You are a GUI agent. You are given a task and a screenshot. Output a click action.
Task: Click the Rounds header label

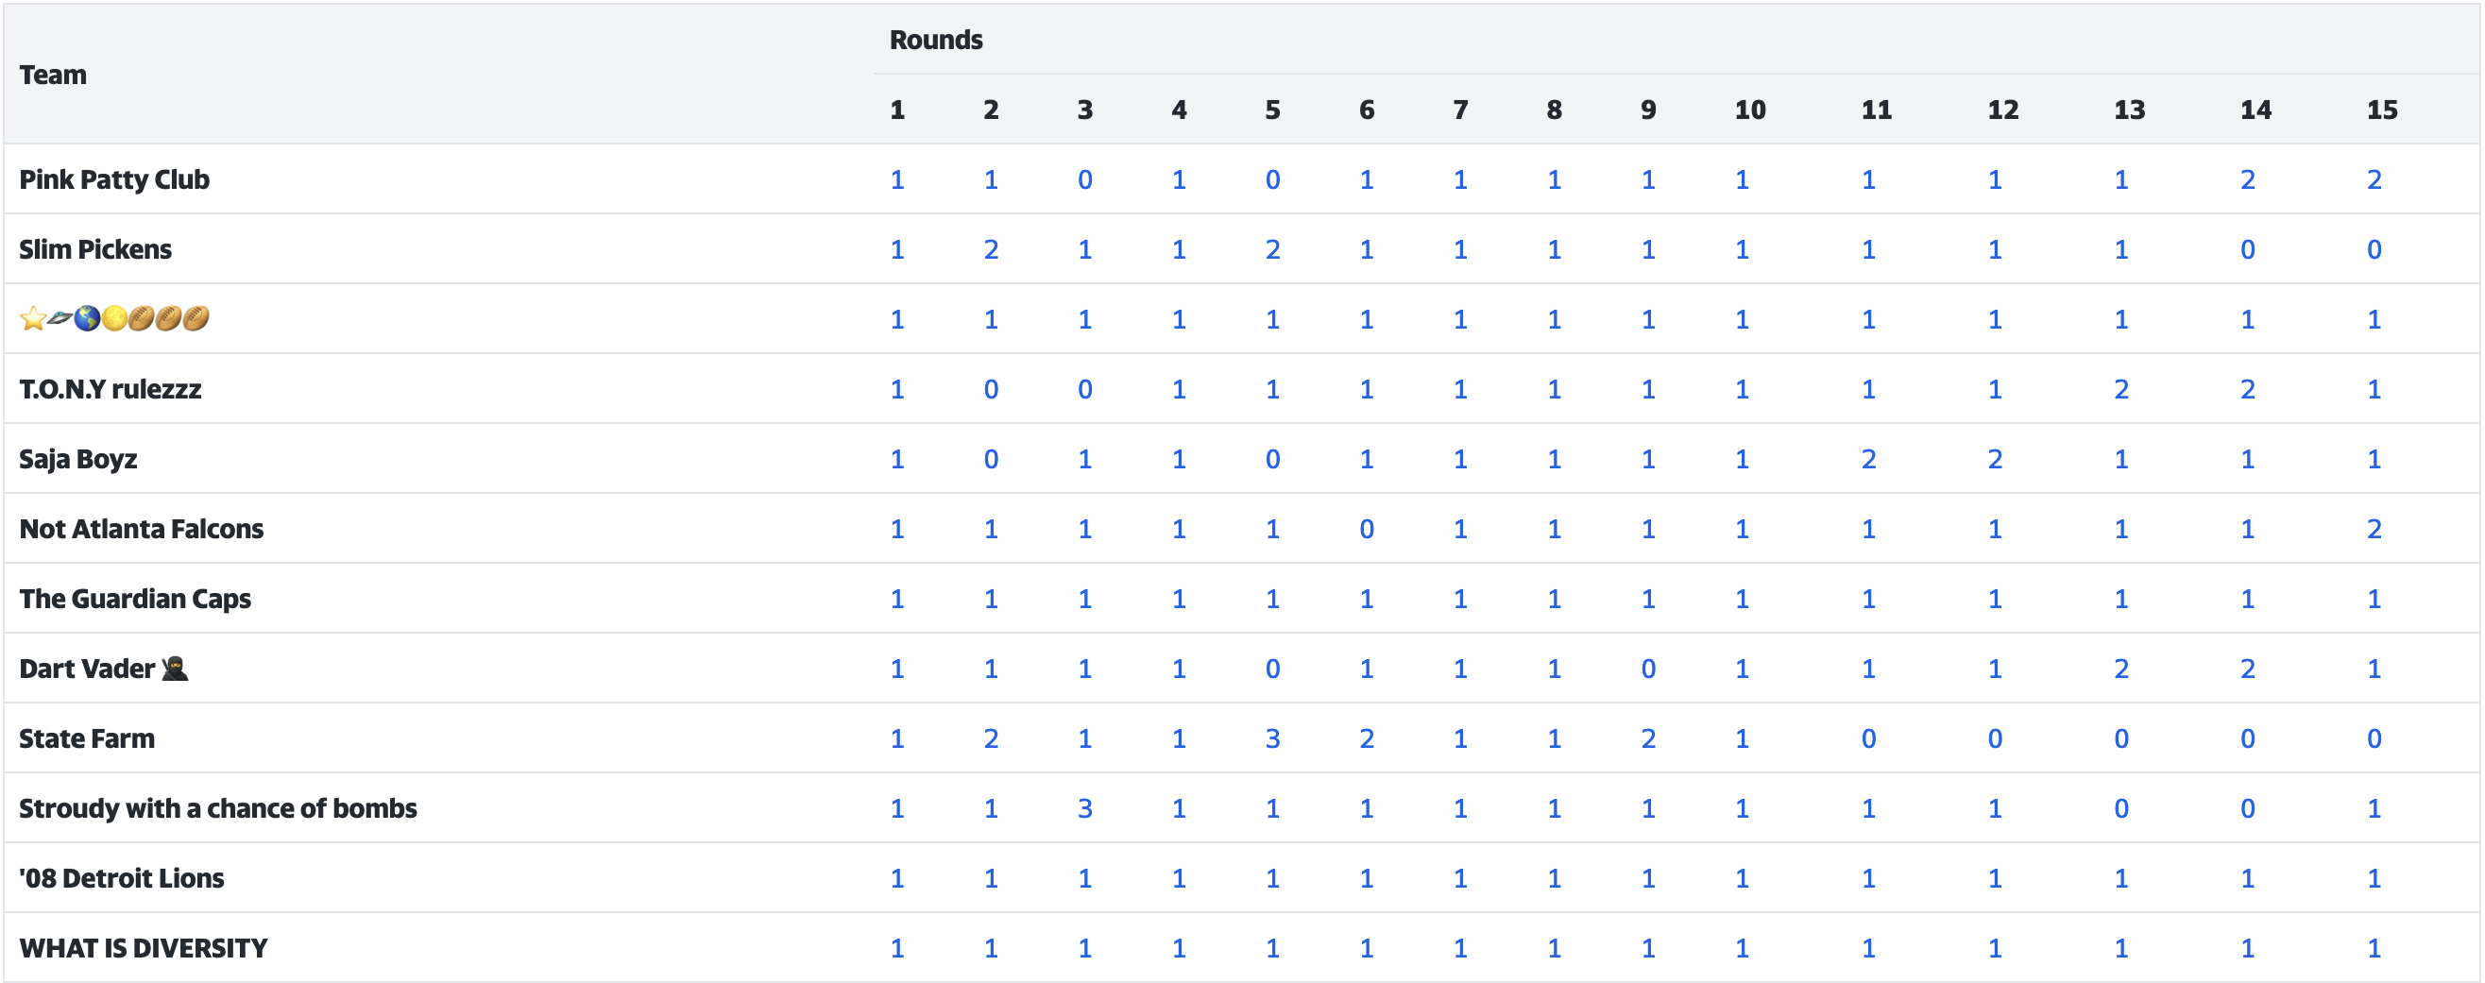tap(936, 40)
